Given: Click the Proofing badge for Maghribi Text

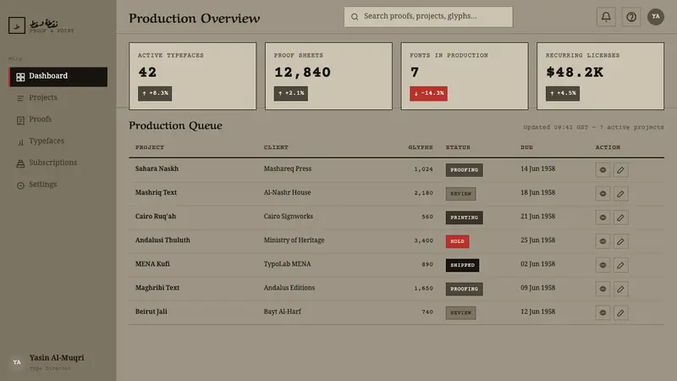Looking at the screenshot, I should pos(464,289).
